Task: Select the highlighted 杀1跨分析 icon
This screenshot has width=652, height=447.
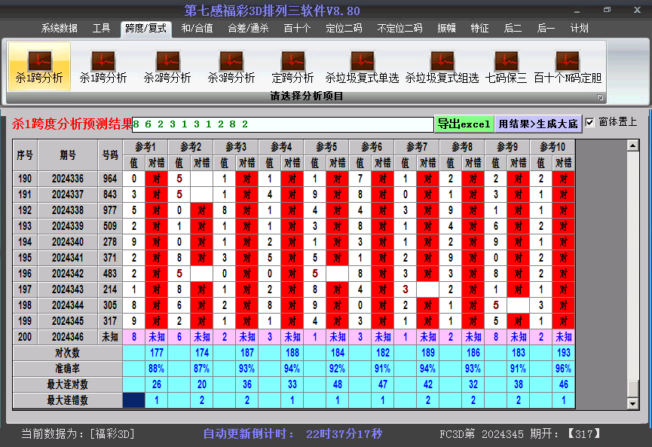Action: coord(39,66)
